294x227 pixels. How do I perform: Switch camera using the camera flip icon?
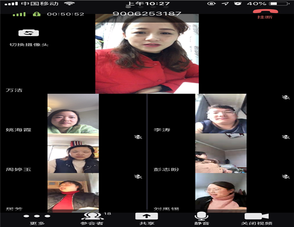coord(28,33)
